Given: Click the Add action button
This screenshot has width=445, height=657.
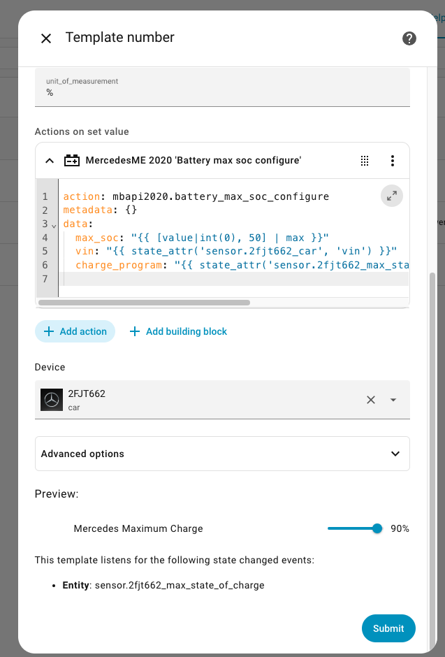Looking at the screenshot, I should point(75,331).
